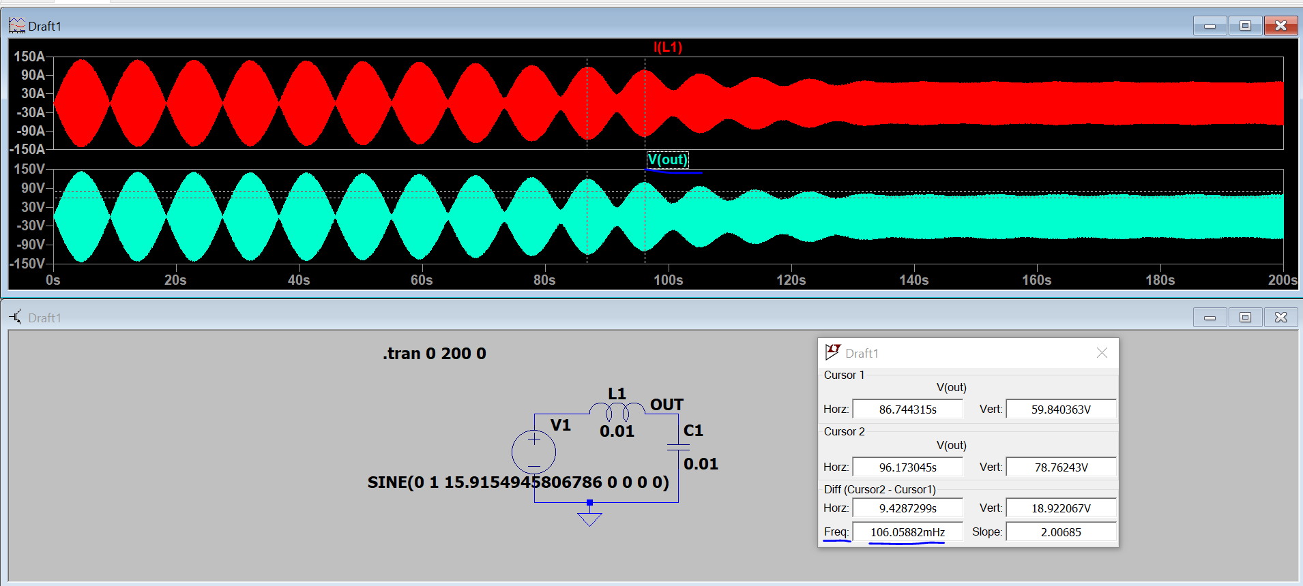1303x586 pixels.
Task: Select Cursor 2 Vert value field
Action: coord(1061,467)
